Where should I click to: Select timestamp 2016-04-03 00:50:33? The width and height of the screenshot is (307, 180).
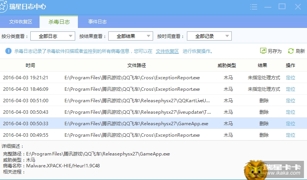click(26, 124)
